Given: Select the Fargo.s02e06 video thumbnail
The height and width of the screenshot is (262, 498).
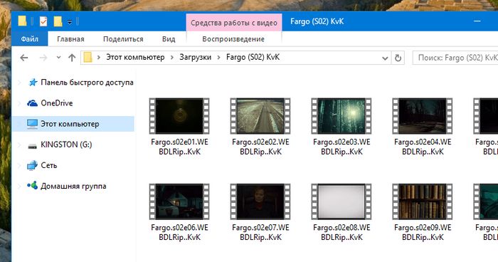Looking at the screenshot, I should 179,201.
